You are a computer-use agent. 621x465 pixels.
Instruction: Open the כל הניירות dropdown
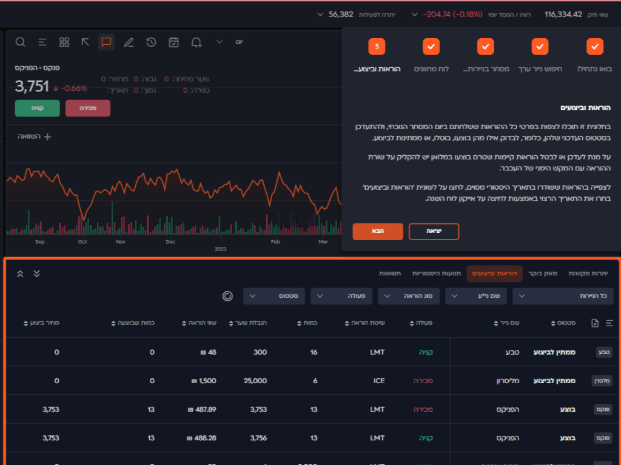coord(563,296)
